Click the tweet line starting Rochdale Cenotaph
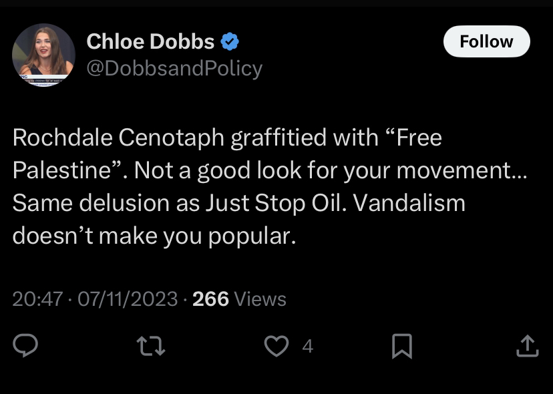 pyautogui.click(x=227, y=137)
